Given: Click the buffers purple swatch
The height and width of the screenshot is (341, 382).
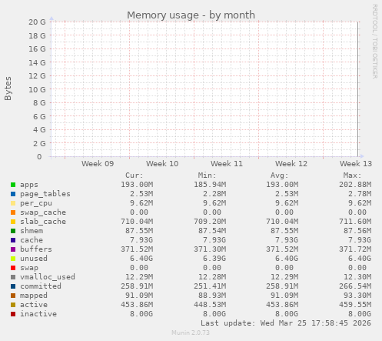Looking at the screenshot, I should (13, 249).
